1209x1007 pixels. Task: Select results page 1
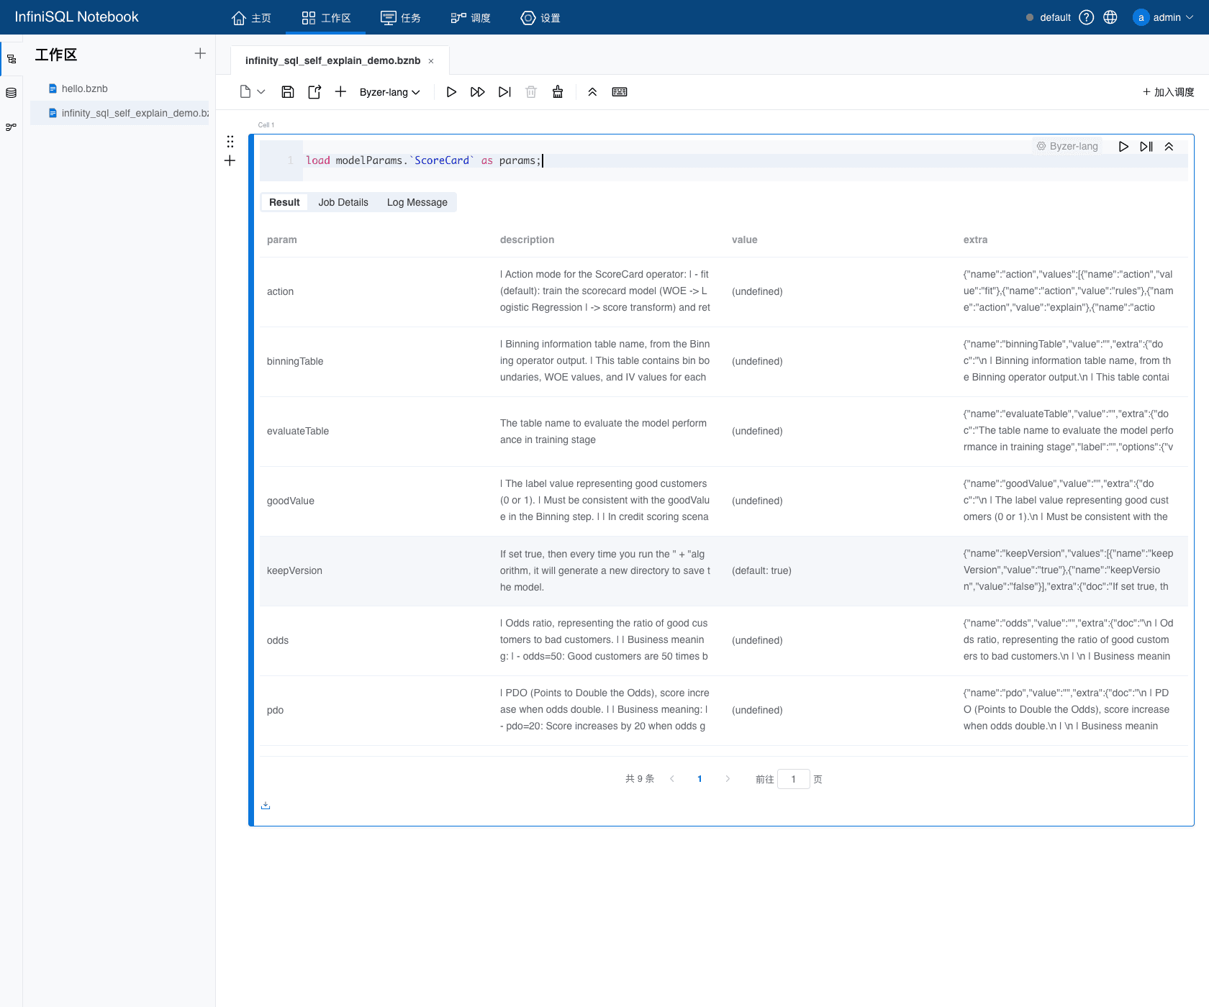(x=699, y=779)
